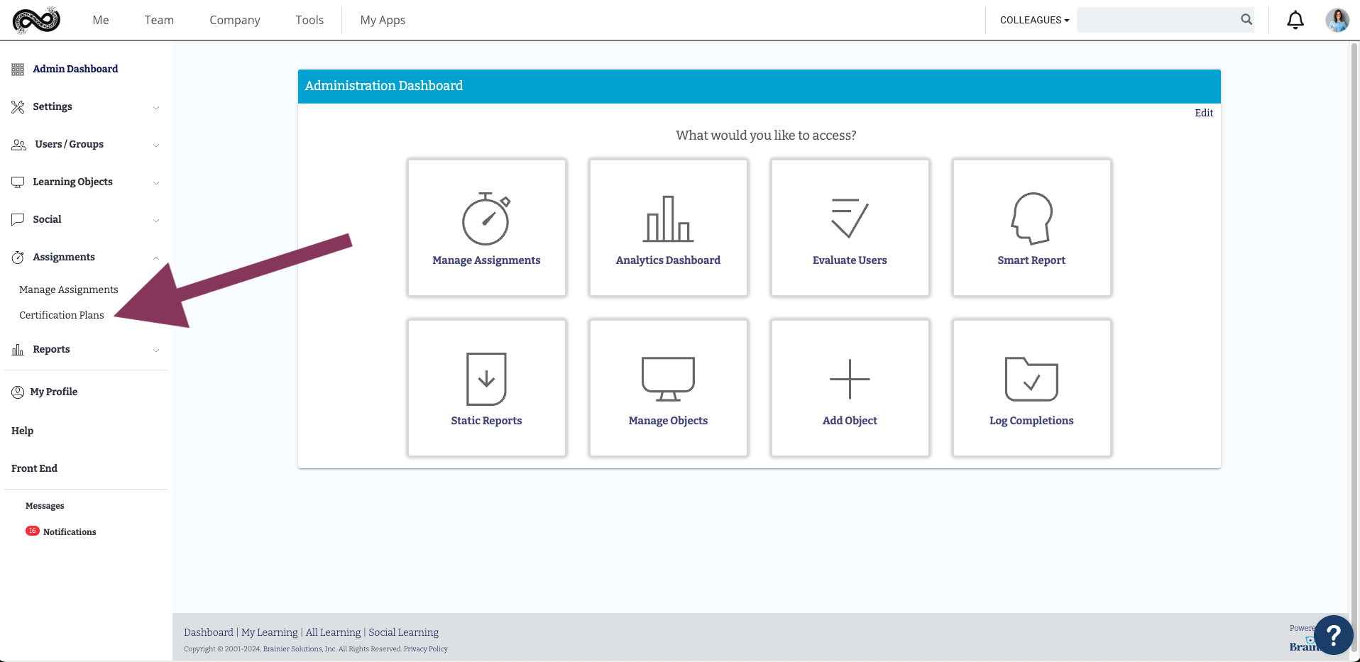This screenshot has height=662, width=1360.
Task: Click the Assignments stopwatch icon in sidebar
Action: [18, 258]
